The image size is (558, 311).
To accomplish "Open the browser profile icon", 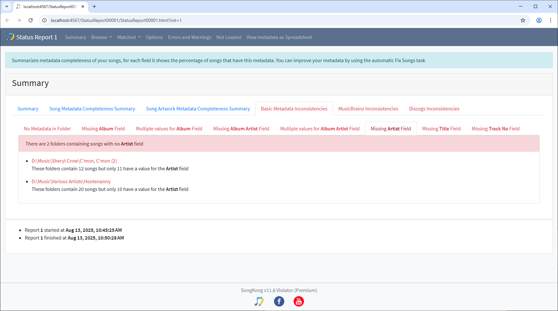I will click(x=539, y=20).
